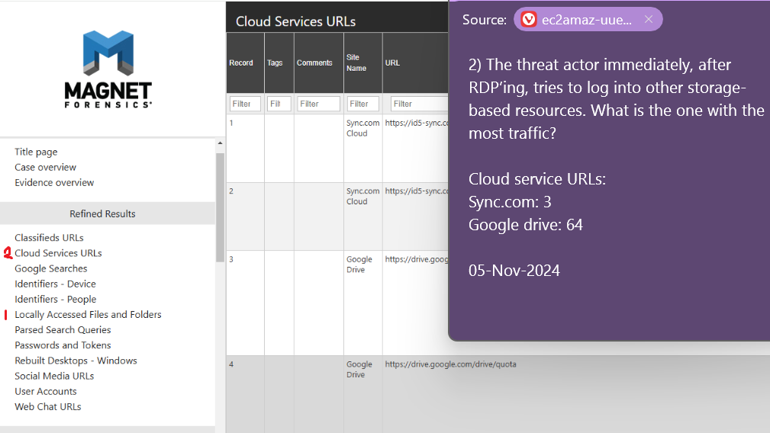Select Locally Accessed Files and Folders
The image size is (770, 433).
pyautogui.click(x=88, y=314)
